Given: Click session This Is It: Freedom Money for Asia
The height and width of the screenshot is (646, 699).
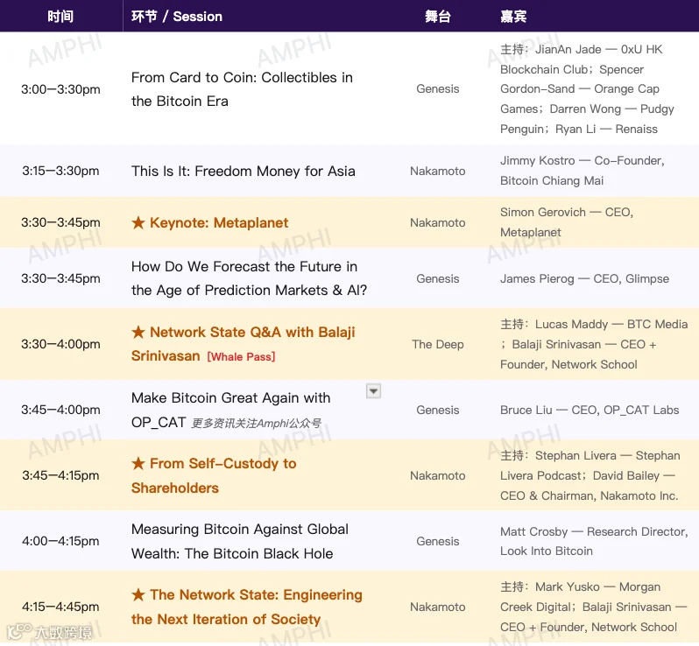Looking at the screenshot, I should [244, 171].
